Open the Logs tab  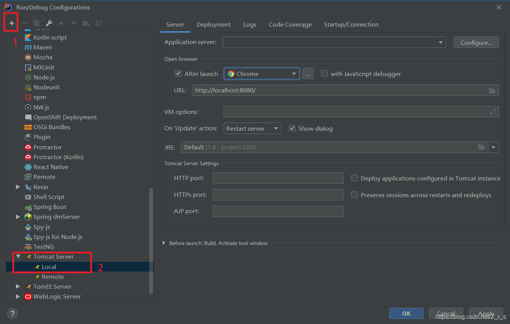[249, 24]
